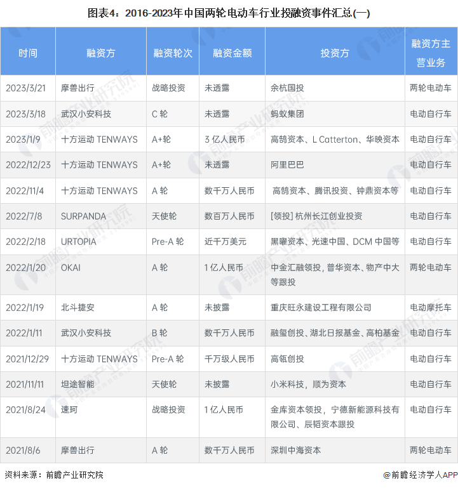Click the 投资方 column header
Viewport: 458px width, 488px height.
click(335, 53)
